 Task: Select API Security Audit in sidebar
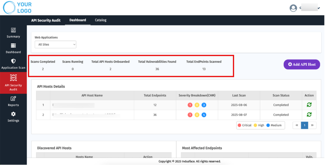[x=13, y=83]
